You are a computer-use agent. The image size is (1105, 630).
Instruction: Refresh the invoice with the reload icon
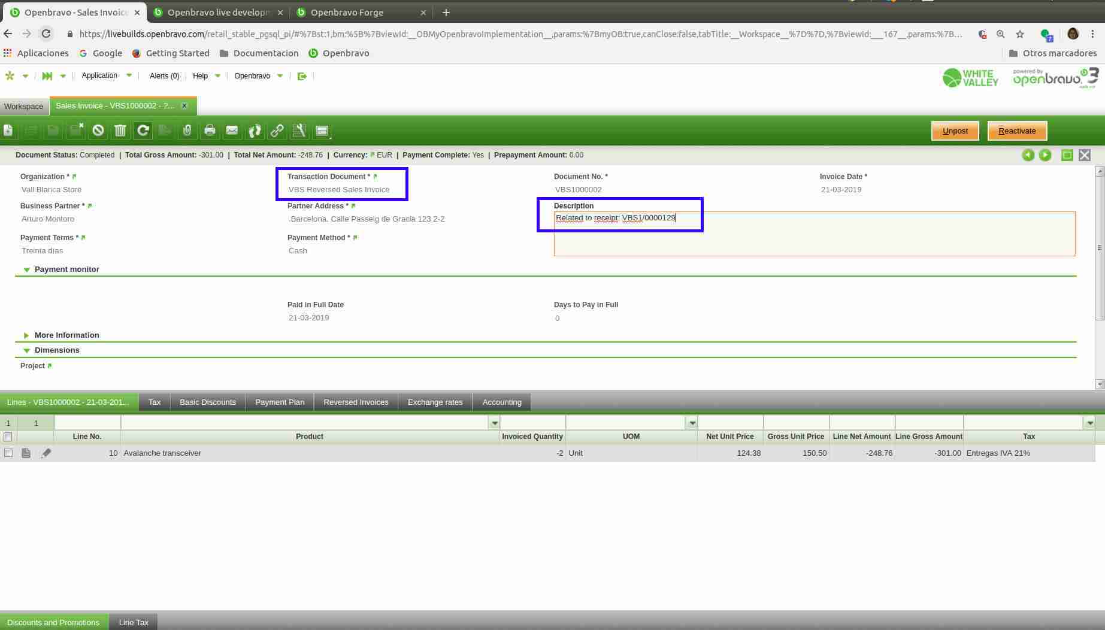(143, 131)
